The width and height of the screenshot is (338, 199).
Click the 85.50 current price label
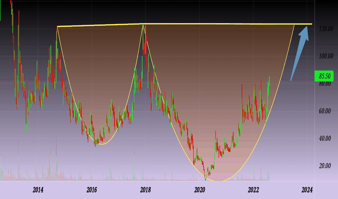pos(324,76)
